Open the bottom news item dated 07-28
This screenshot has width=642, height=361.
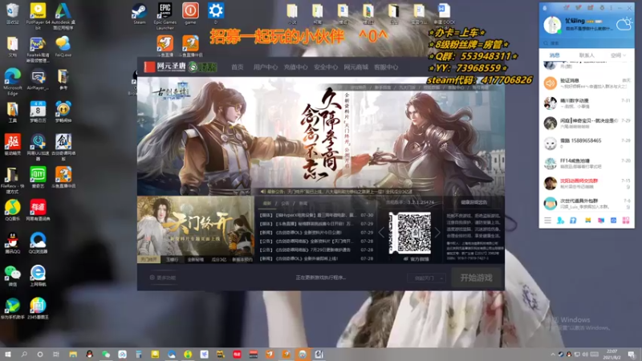pos(316,258)
